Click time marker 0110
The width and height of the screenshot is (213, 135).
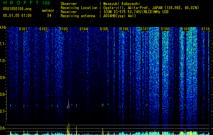[206, 29]
